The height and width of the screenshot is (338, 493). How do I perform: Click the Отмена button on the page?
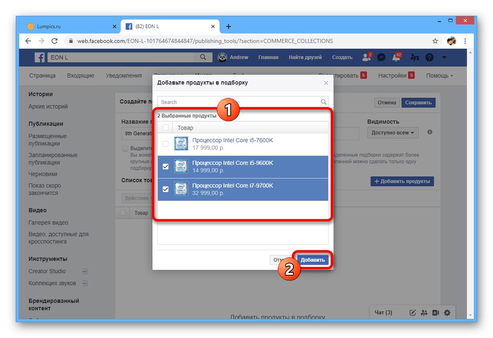[387, 103]
